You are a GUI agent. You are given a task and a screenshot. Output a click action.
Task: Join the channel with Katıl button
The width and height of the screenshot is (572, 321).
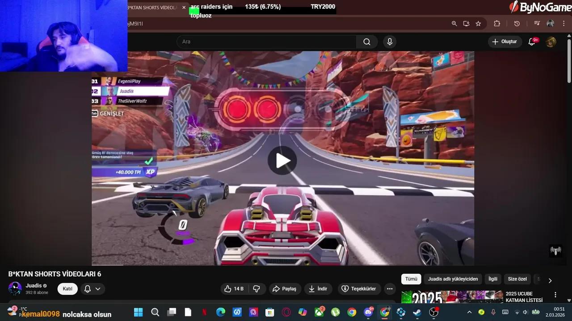pos(67,289)
